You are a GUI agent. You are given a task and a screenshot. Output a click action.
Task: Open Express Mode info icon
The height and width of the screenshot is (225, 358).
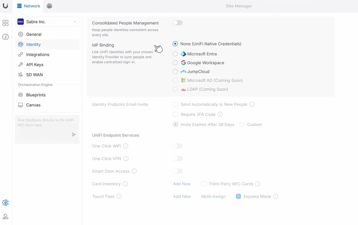pos(276,196)
